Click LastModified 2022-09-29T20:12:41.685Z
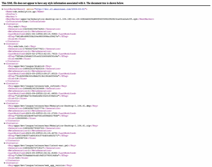 tap(41, 94)
